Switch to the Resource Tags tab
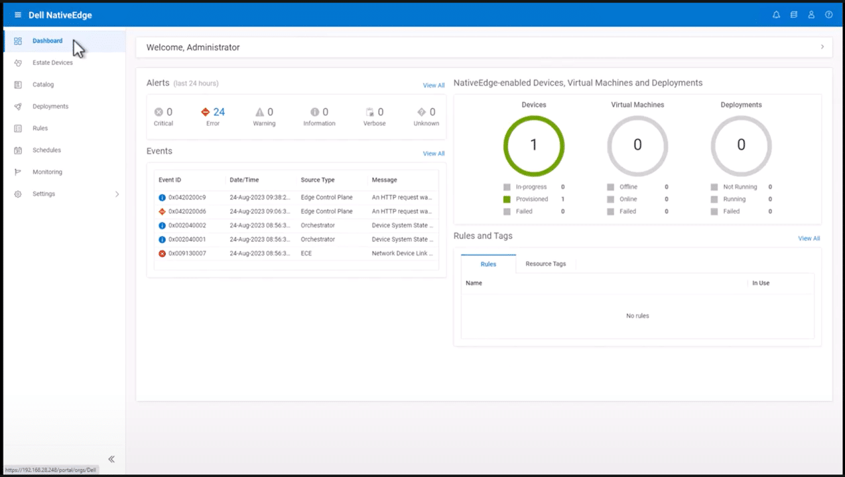The width and height of the screenshot is (845, 477). tap(546, 264)
